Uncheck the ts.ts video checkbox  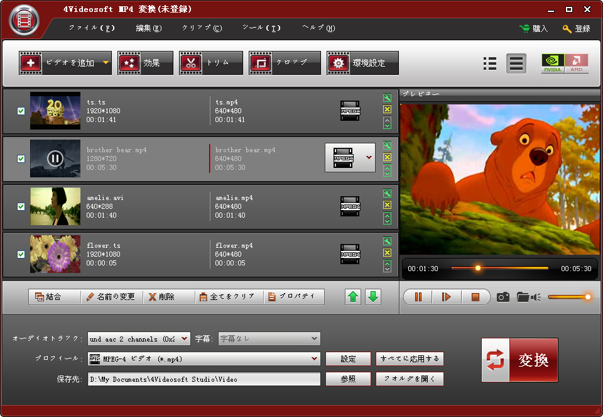21,111
